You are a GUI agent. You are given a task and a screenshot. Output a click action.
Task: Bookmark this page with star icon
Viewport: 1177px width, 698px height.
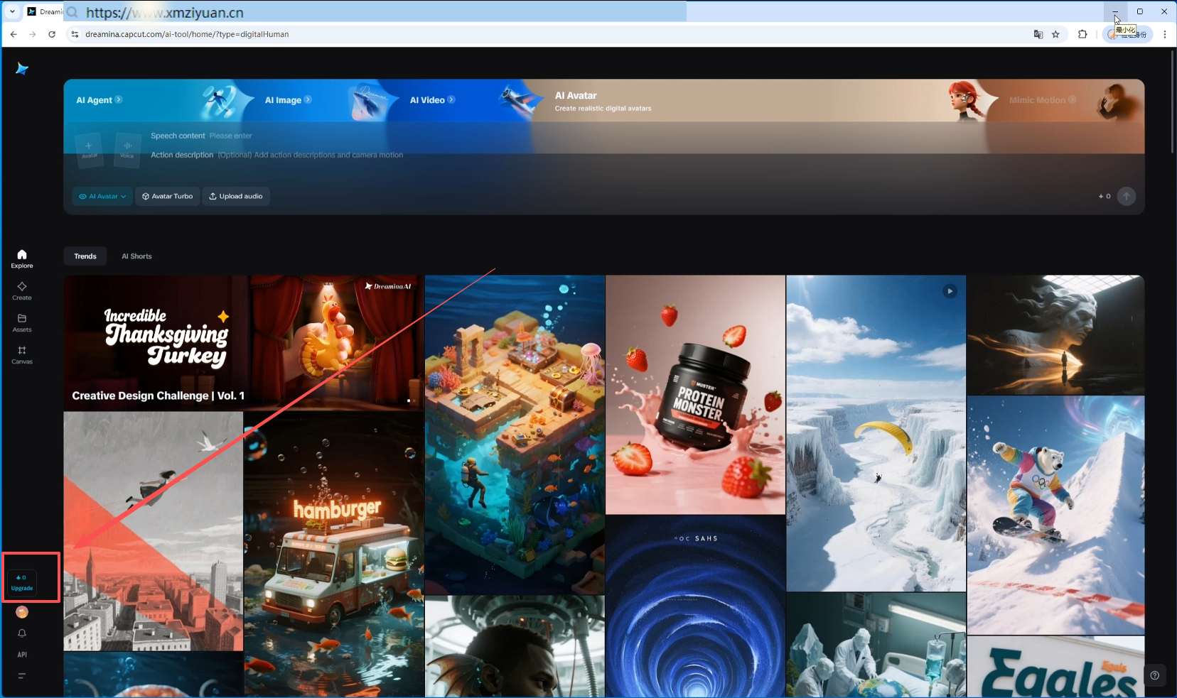(1055, 34)
